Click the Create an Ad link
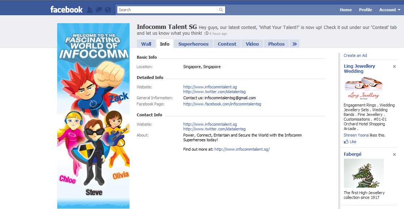This screenshot has width=404, height=209. click(355, 55)
